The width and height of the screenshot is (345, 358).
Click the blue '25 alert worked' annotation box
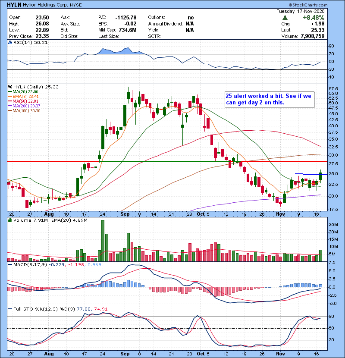click(x=270, y=99)
